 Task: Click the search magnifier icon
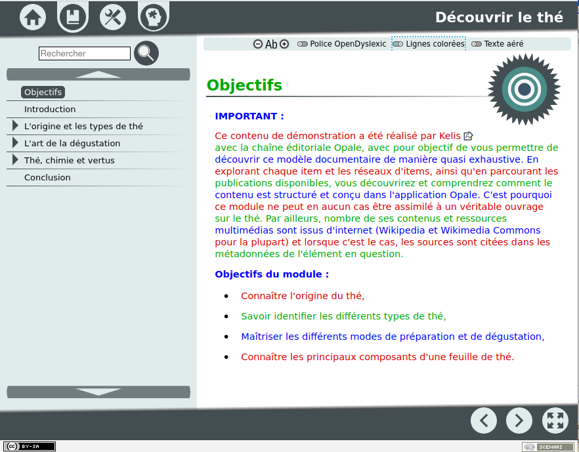(x=146, y=53)
